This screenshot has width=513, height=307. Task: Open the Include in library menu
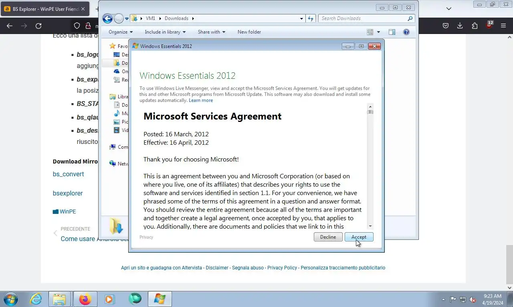coord(165,32)
